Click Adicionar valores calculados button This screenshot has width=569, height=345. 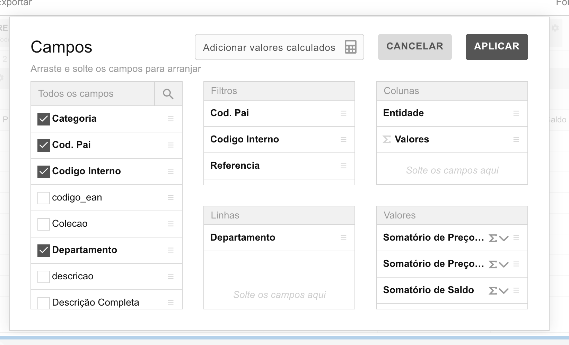pos(269,47)
